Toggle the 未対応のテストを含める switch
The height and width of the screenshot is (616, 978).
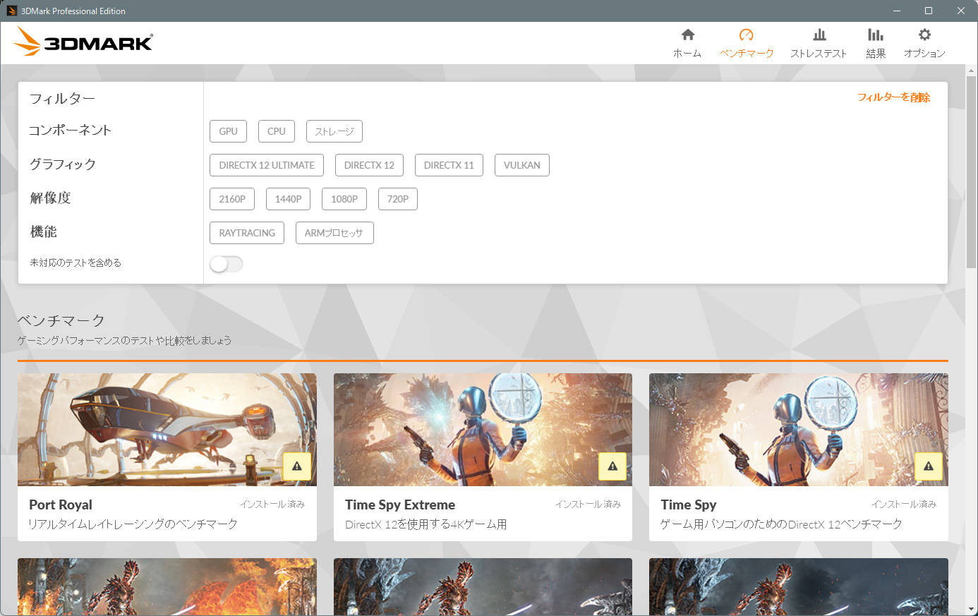(227, 264)
